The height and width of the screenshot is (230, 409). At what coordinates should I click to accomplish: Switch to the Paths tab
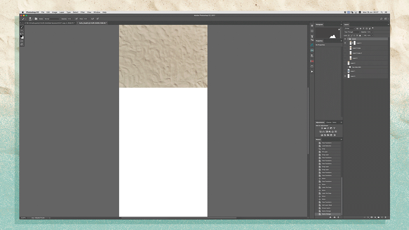tap(334, 122)
